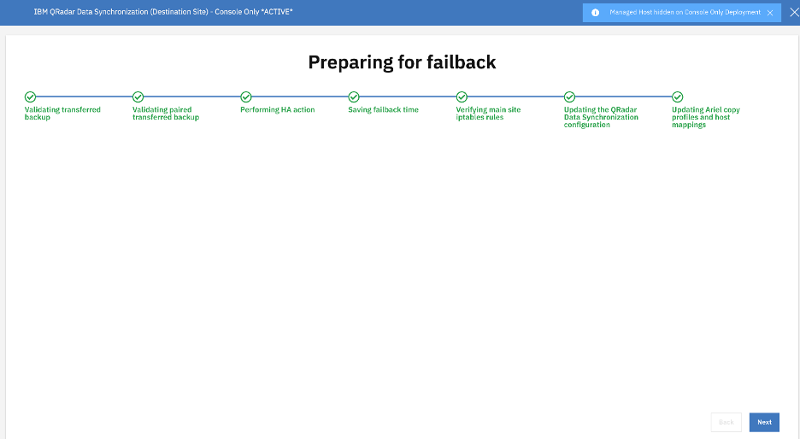This screenshot has height=439, width=800.
Task: Select the 'Saving failback time' label
Action: click(383, 109)
